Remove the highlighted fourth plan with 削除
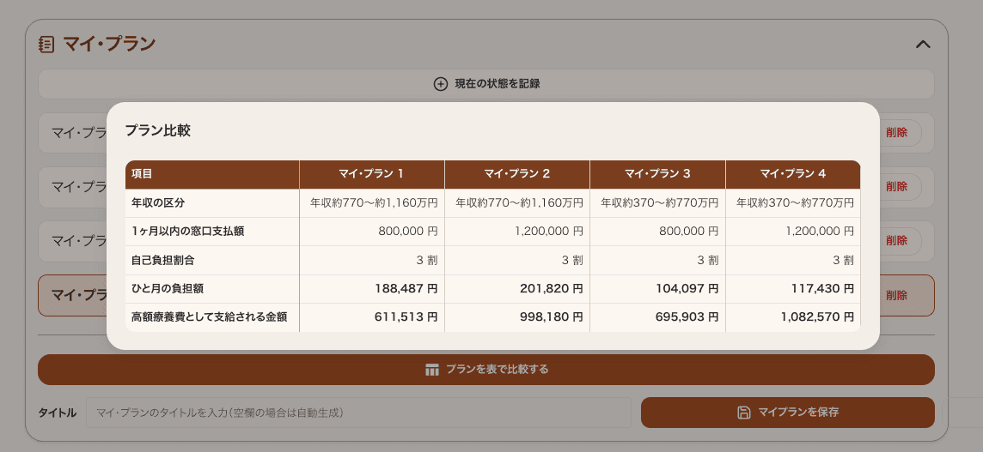983x452 pixels. [896, 295]
